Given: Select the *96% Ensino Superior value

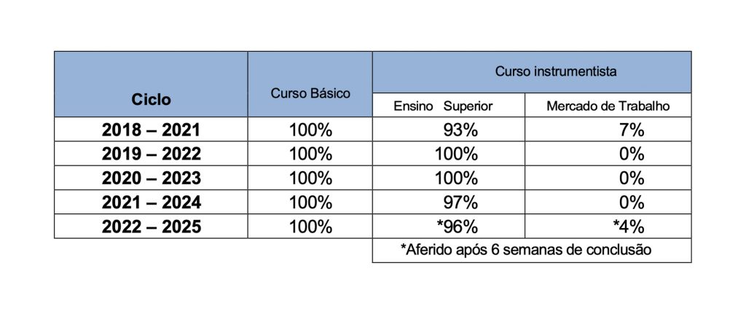Looking at the screenshot, I should pyautogui.click(x=457, y=227).
